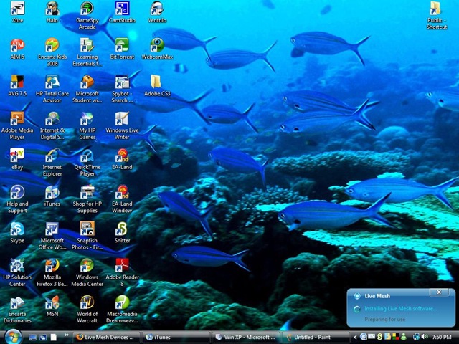Launch Adobe Reader 8

pos(122,272)
